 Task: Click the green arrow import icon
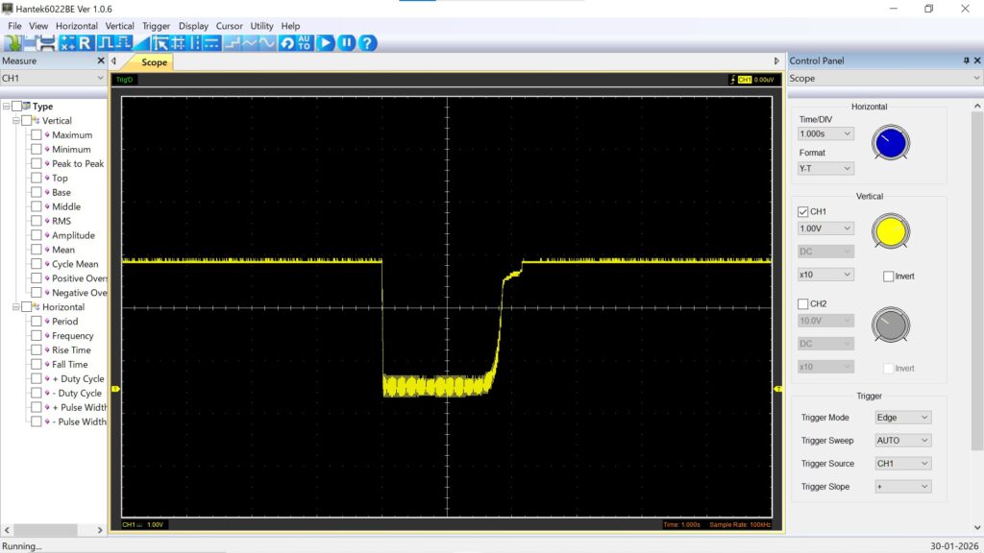click(12, 43)
